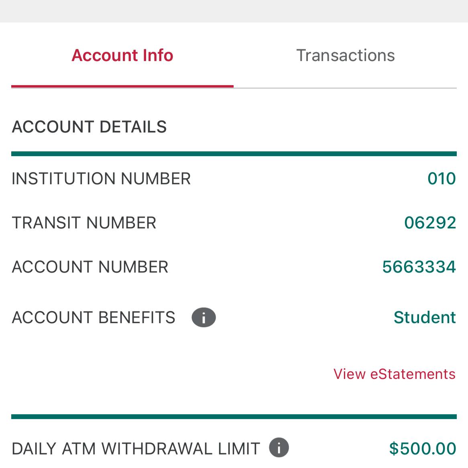Tap the green divider above ATM withdrawal limit

pos(234,416)
